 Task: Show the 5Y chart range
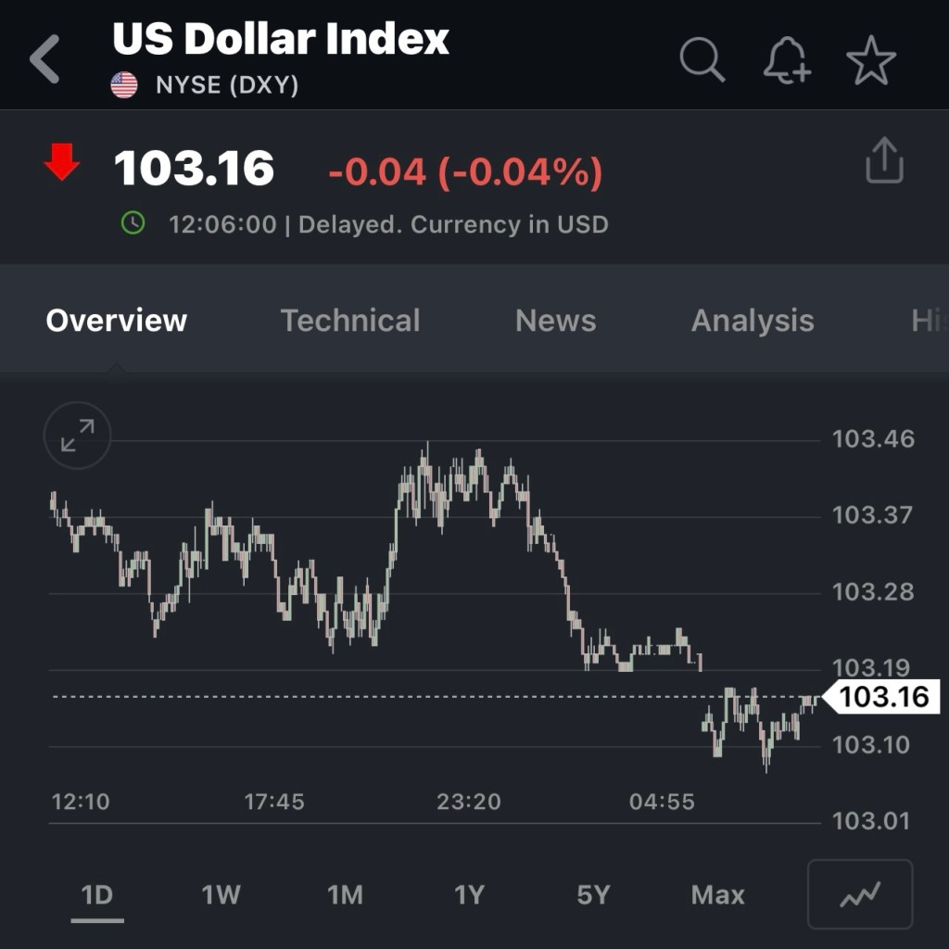pos(593,895)
